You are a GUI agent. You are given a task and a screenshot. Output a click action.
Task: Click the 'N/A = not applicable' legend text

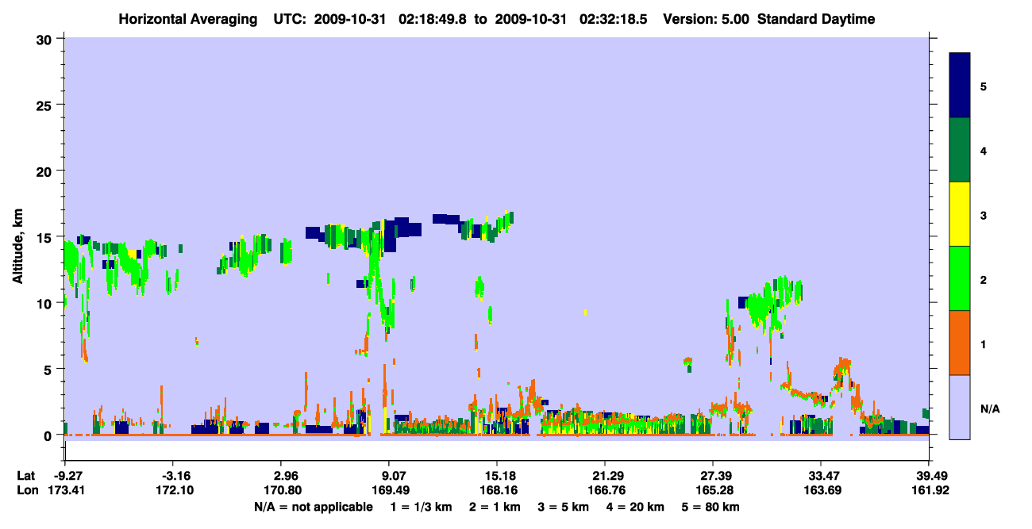(x=313, y=507)
